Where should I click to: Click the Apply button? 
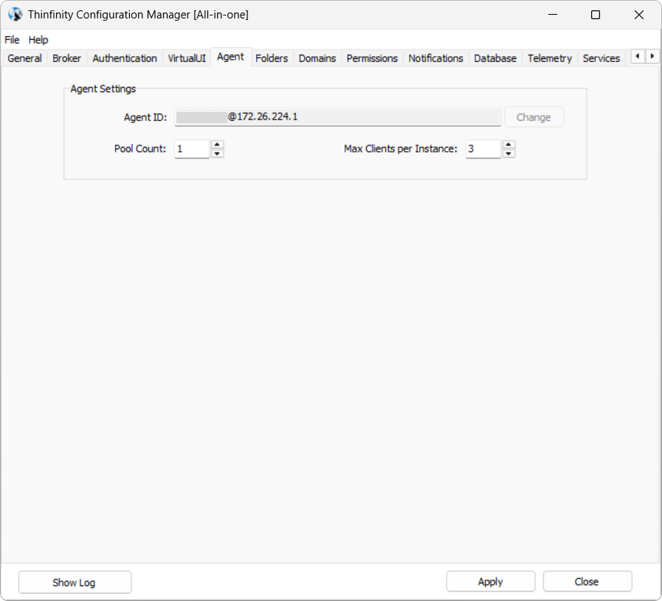coord(490,582)
